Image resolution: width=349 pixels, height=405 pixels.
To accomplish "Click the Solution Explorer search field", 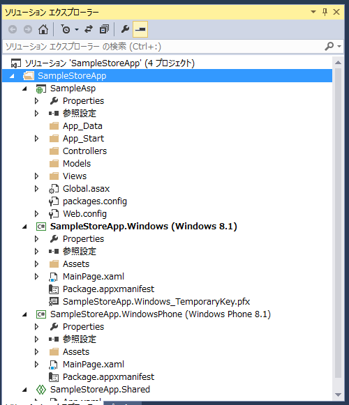I will pos(164,47).
